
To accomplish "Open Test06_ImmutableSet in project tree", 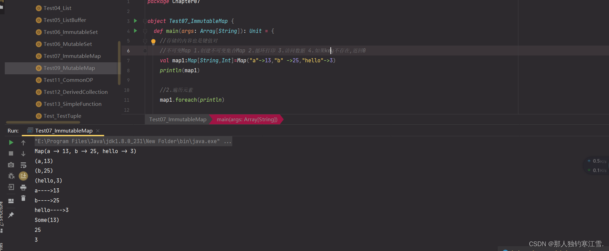I will click(x=71, y=32).
